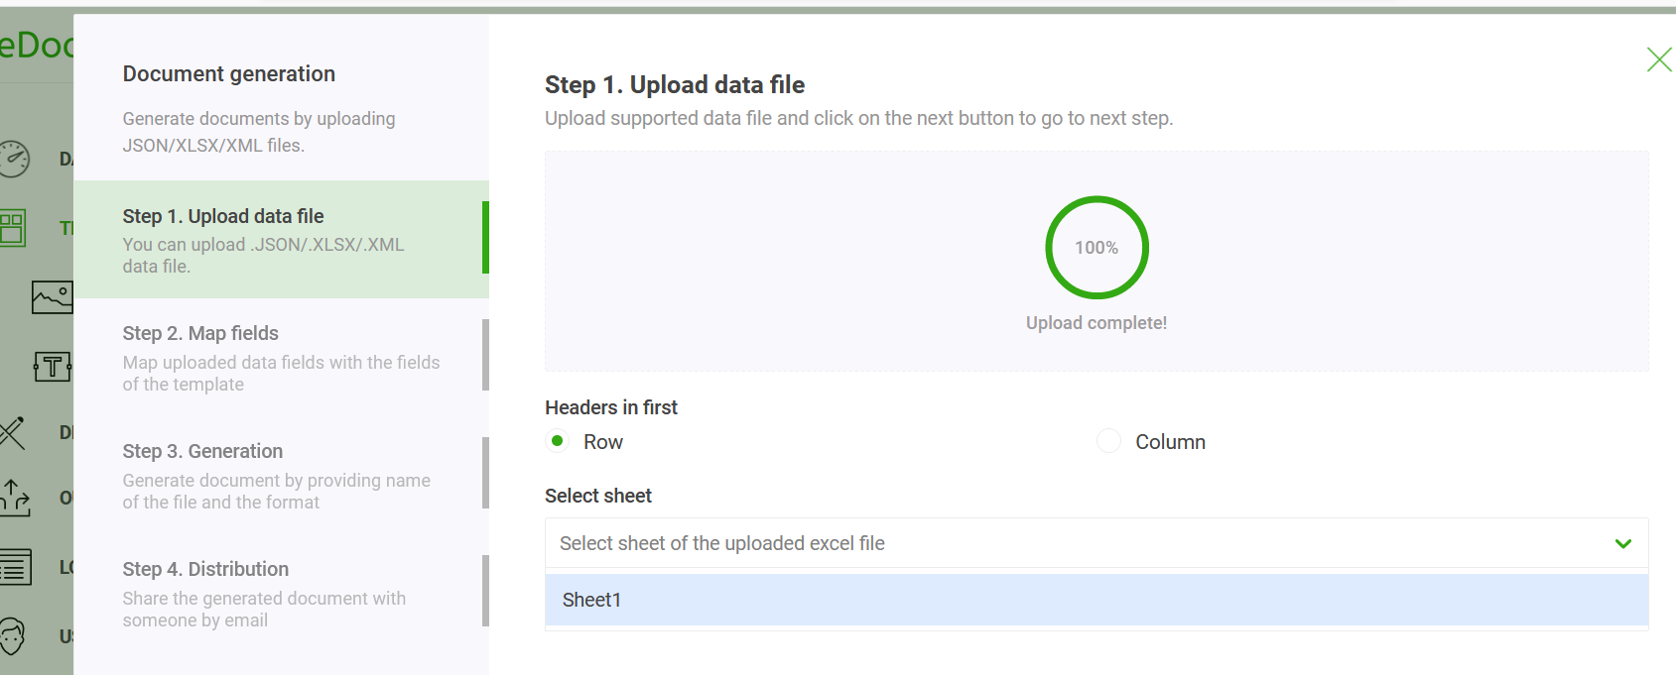The width and height of the screenshot is (1678, 676).
Task: Close the document generation dialog
Action: 1658,59
